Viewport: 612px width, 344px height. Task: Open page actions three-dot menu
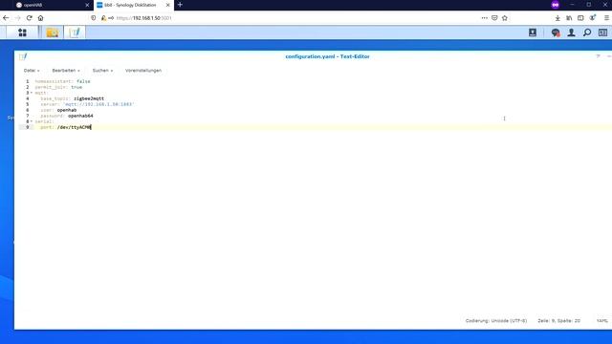(x=485, y=18)
